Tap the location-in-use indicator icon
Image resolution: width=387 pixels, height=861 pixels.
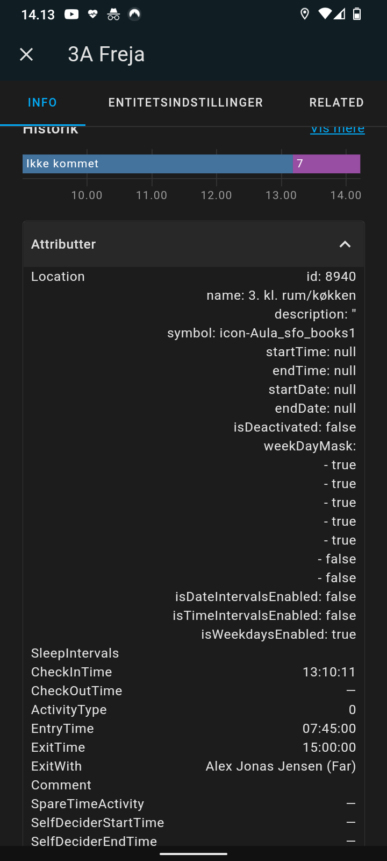(304, 14)
